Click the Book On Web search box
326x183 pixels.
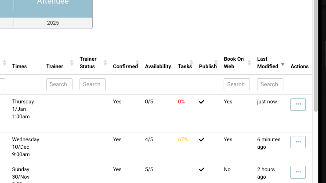237,84
